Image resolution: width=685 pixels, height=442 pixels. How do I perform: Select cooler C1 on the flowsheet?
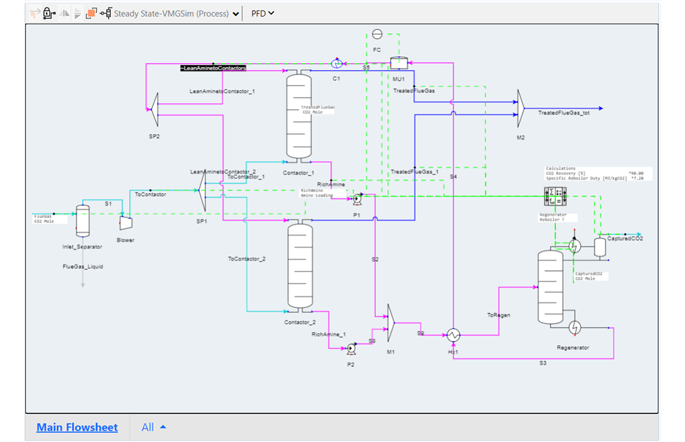[336, 63]
